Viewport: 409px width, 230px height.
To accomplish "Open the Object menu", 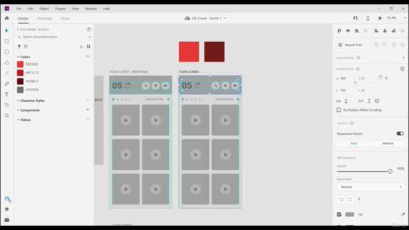I will [44, 8].
